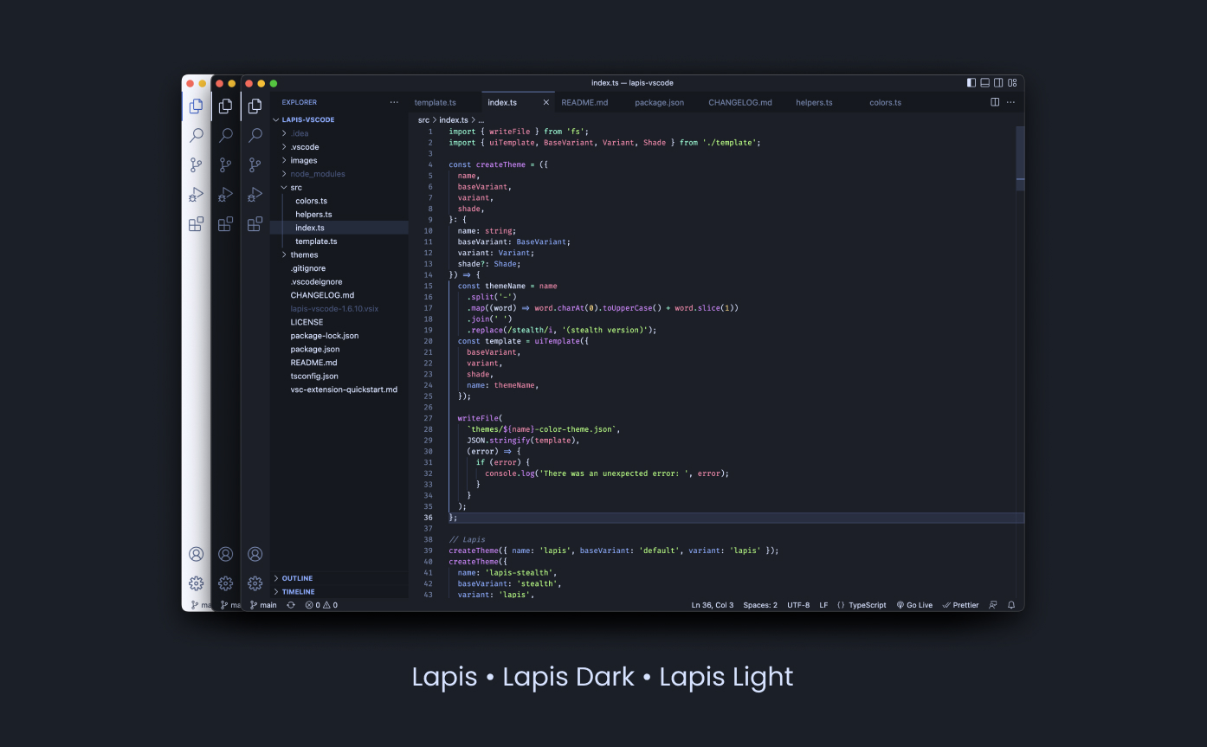This screenshot has width=1207, height=747.
Task: Click editor vertical scrollbar thumb
Action: pos(1020,158)
